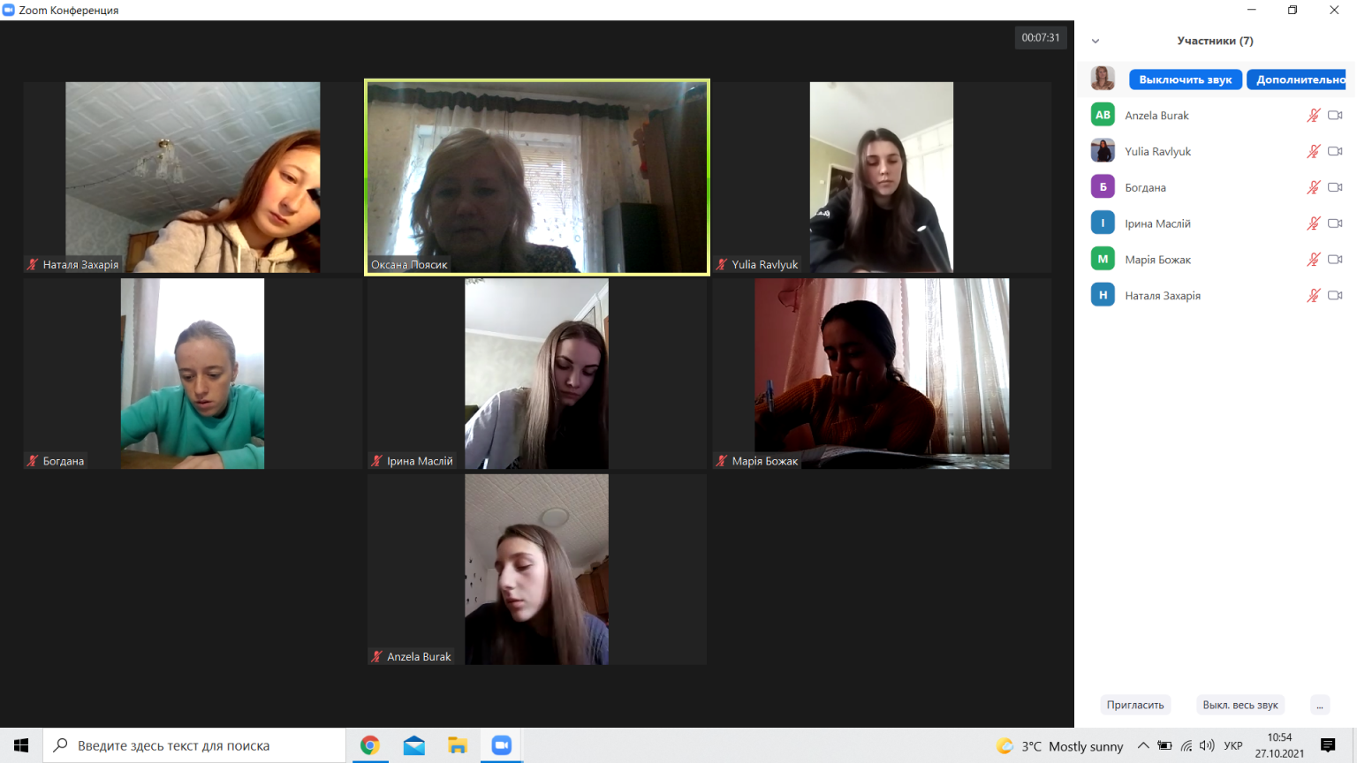Click Yulia Ravlyuk's camera icon in participants
The height and width of the screenshot is (763, 1357).
tap(1335, 152)
